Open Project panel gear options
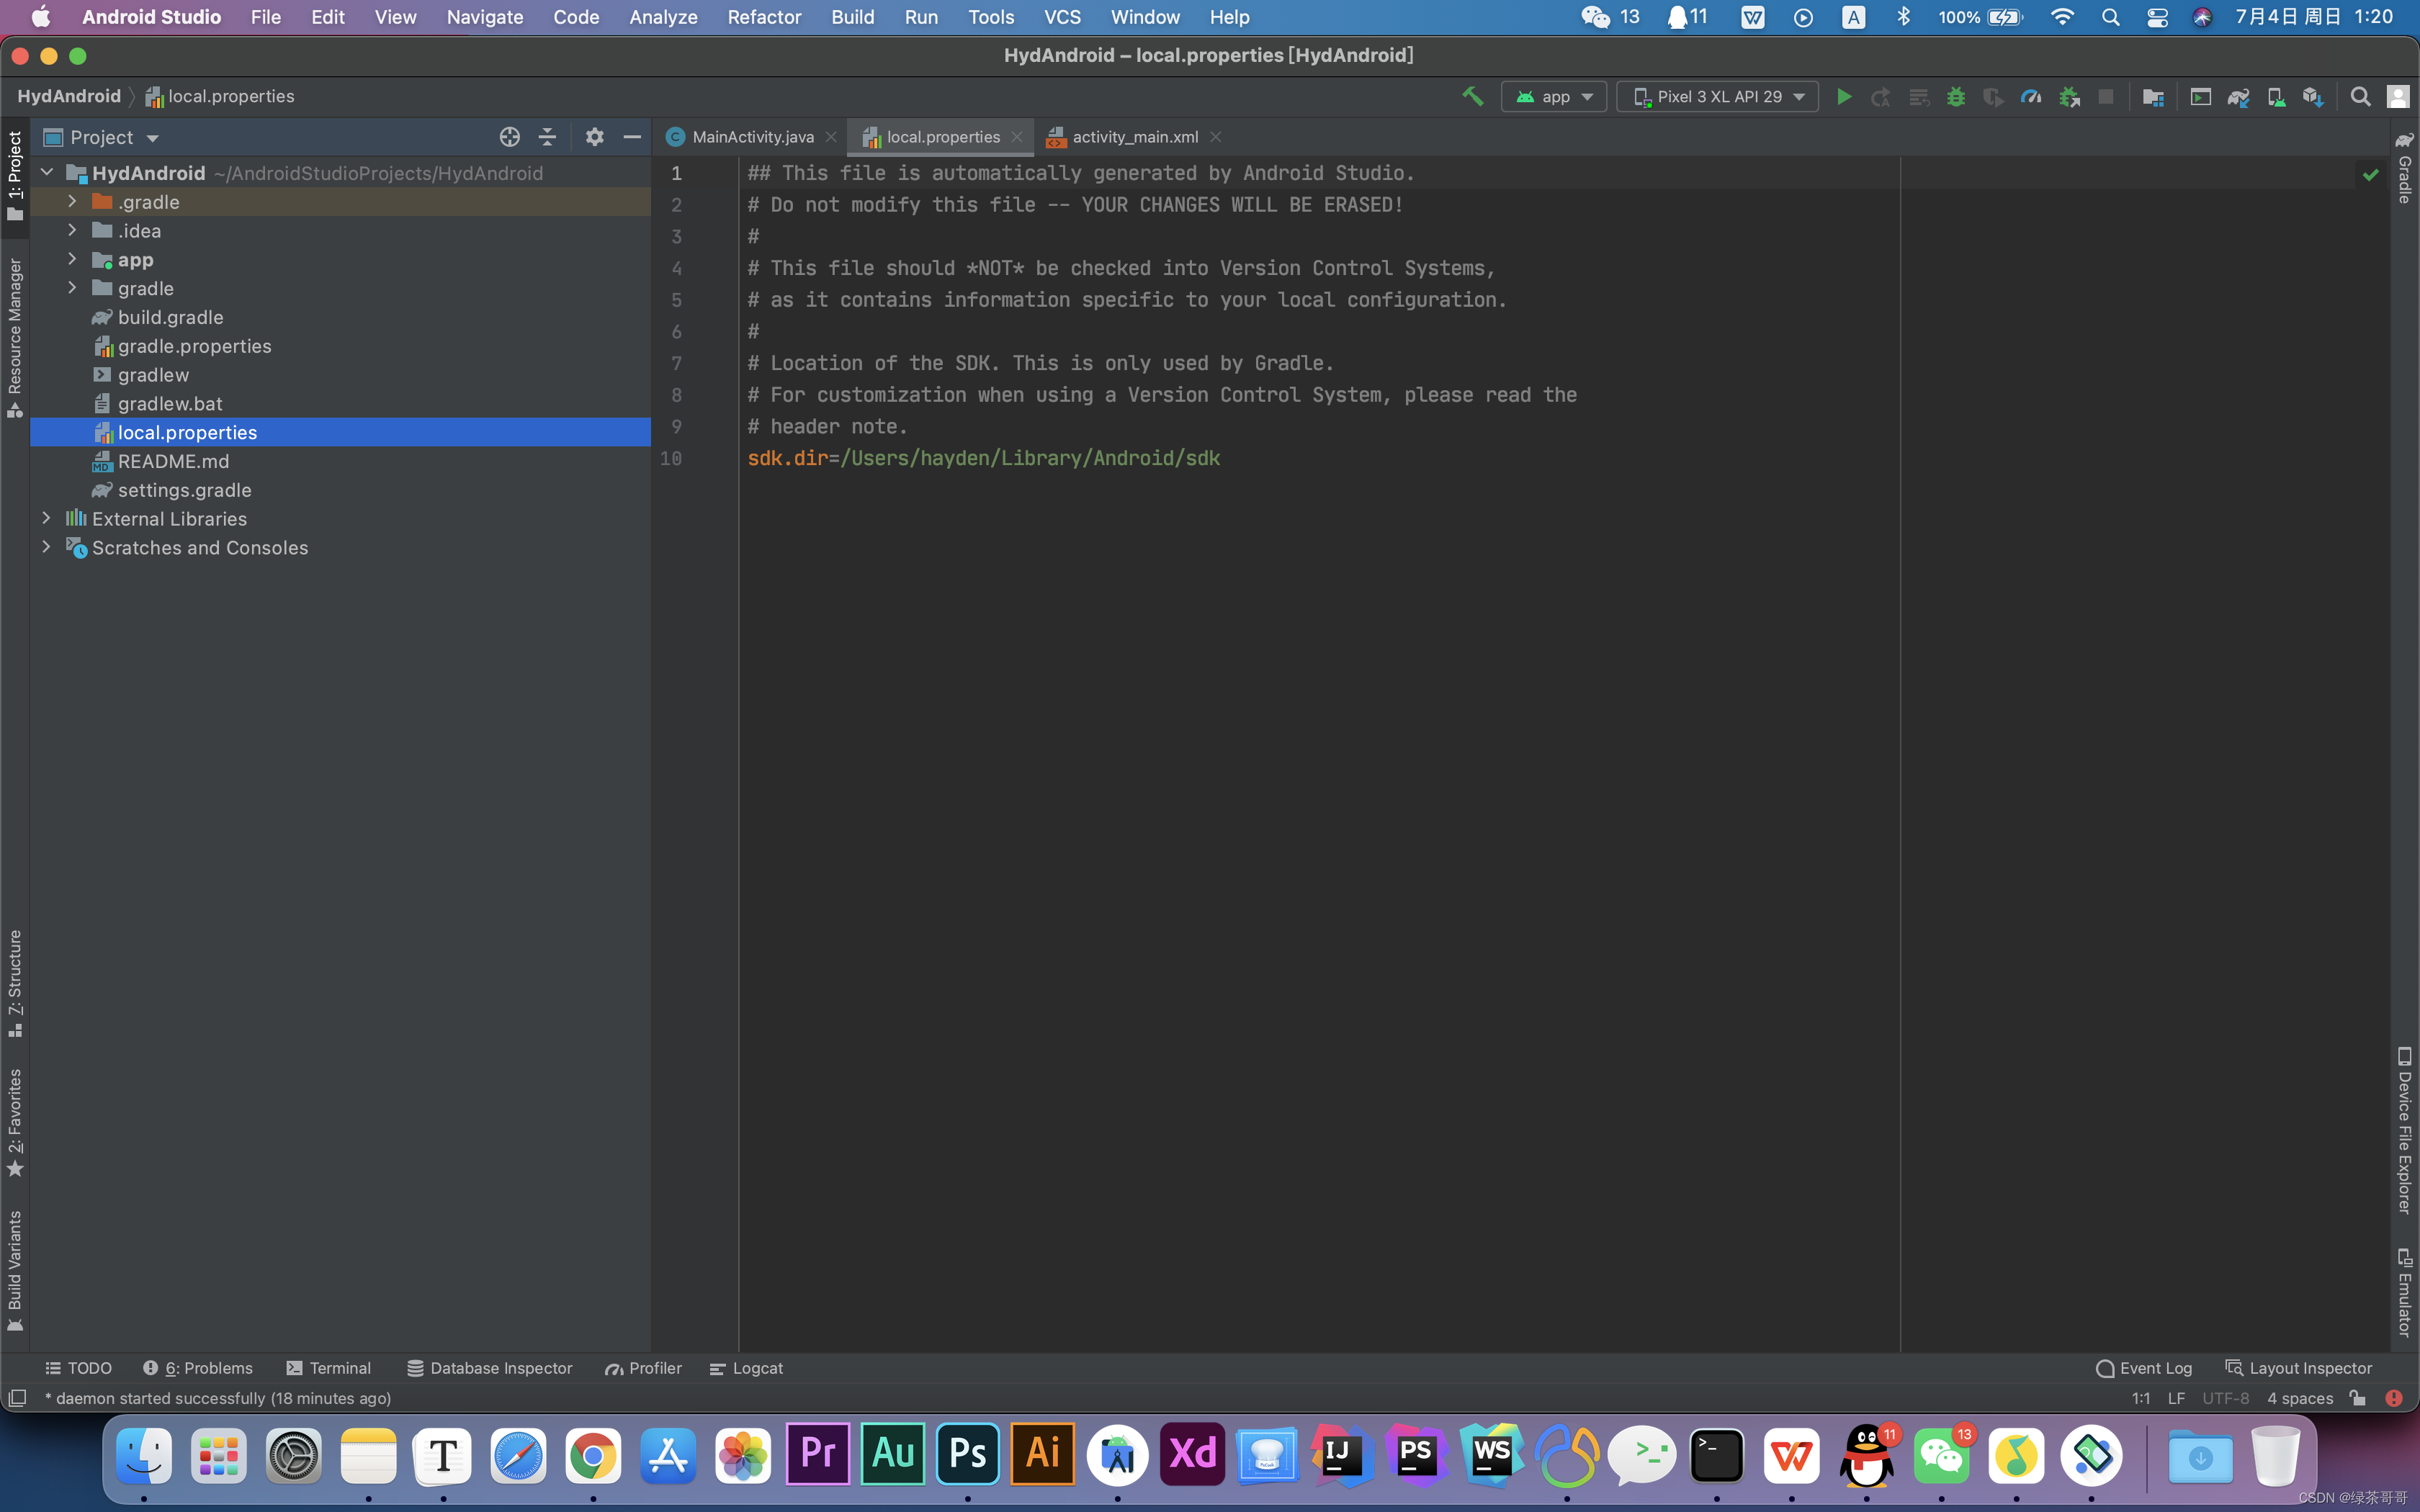Viewport: 2420px width, 1512px height. [594, 137]
